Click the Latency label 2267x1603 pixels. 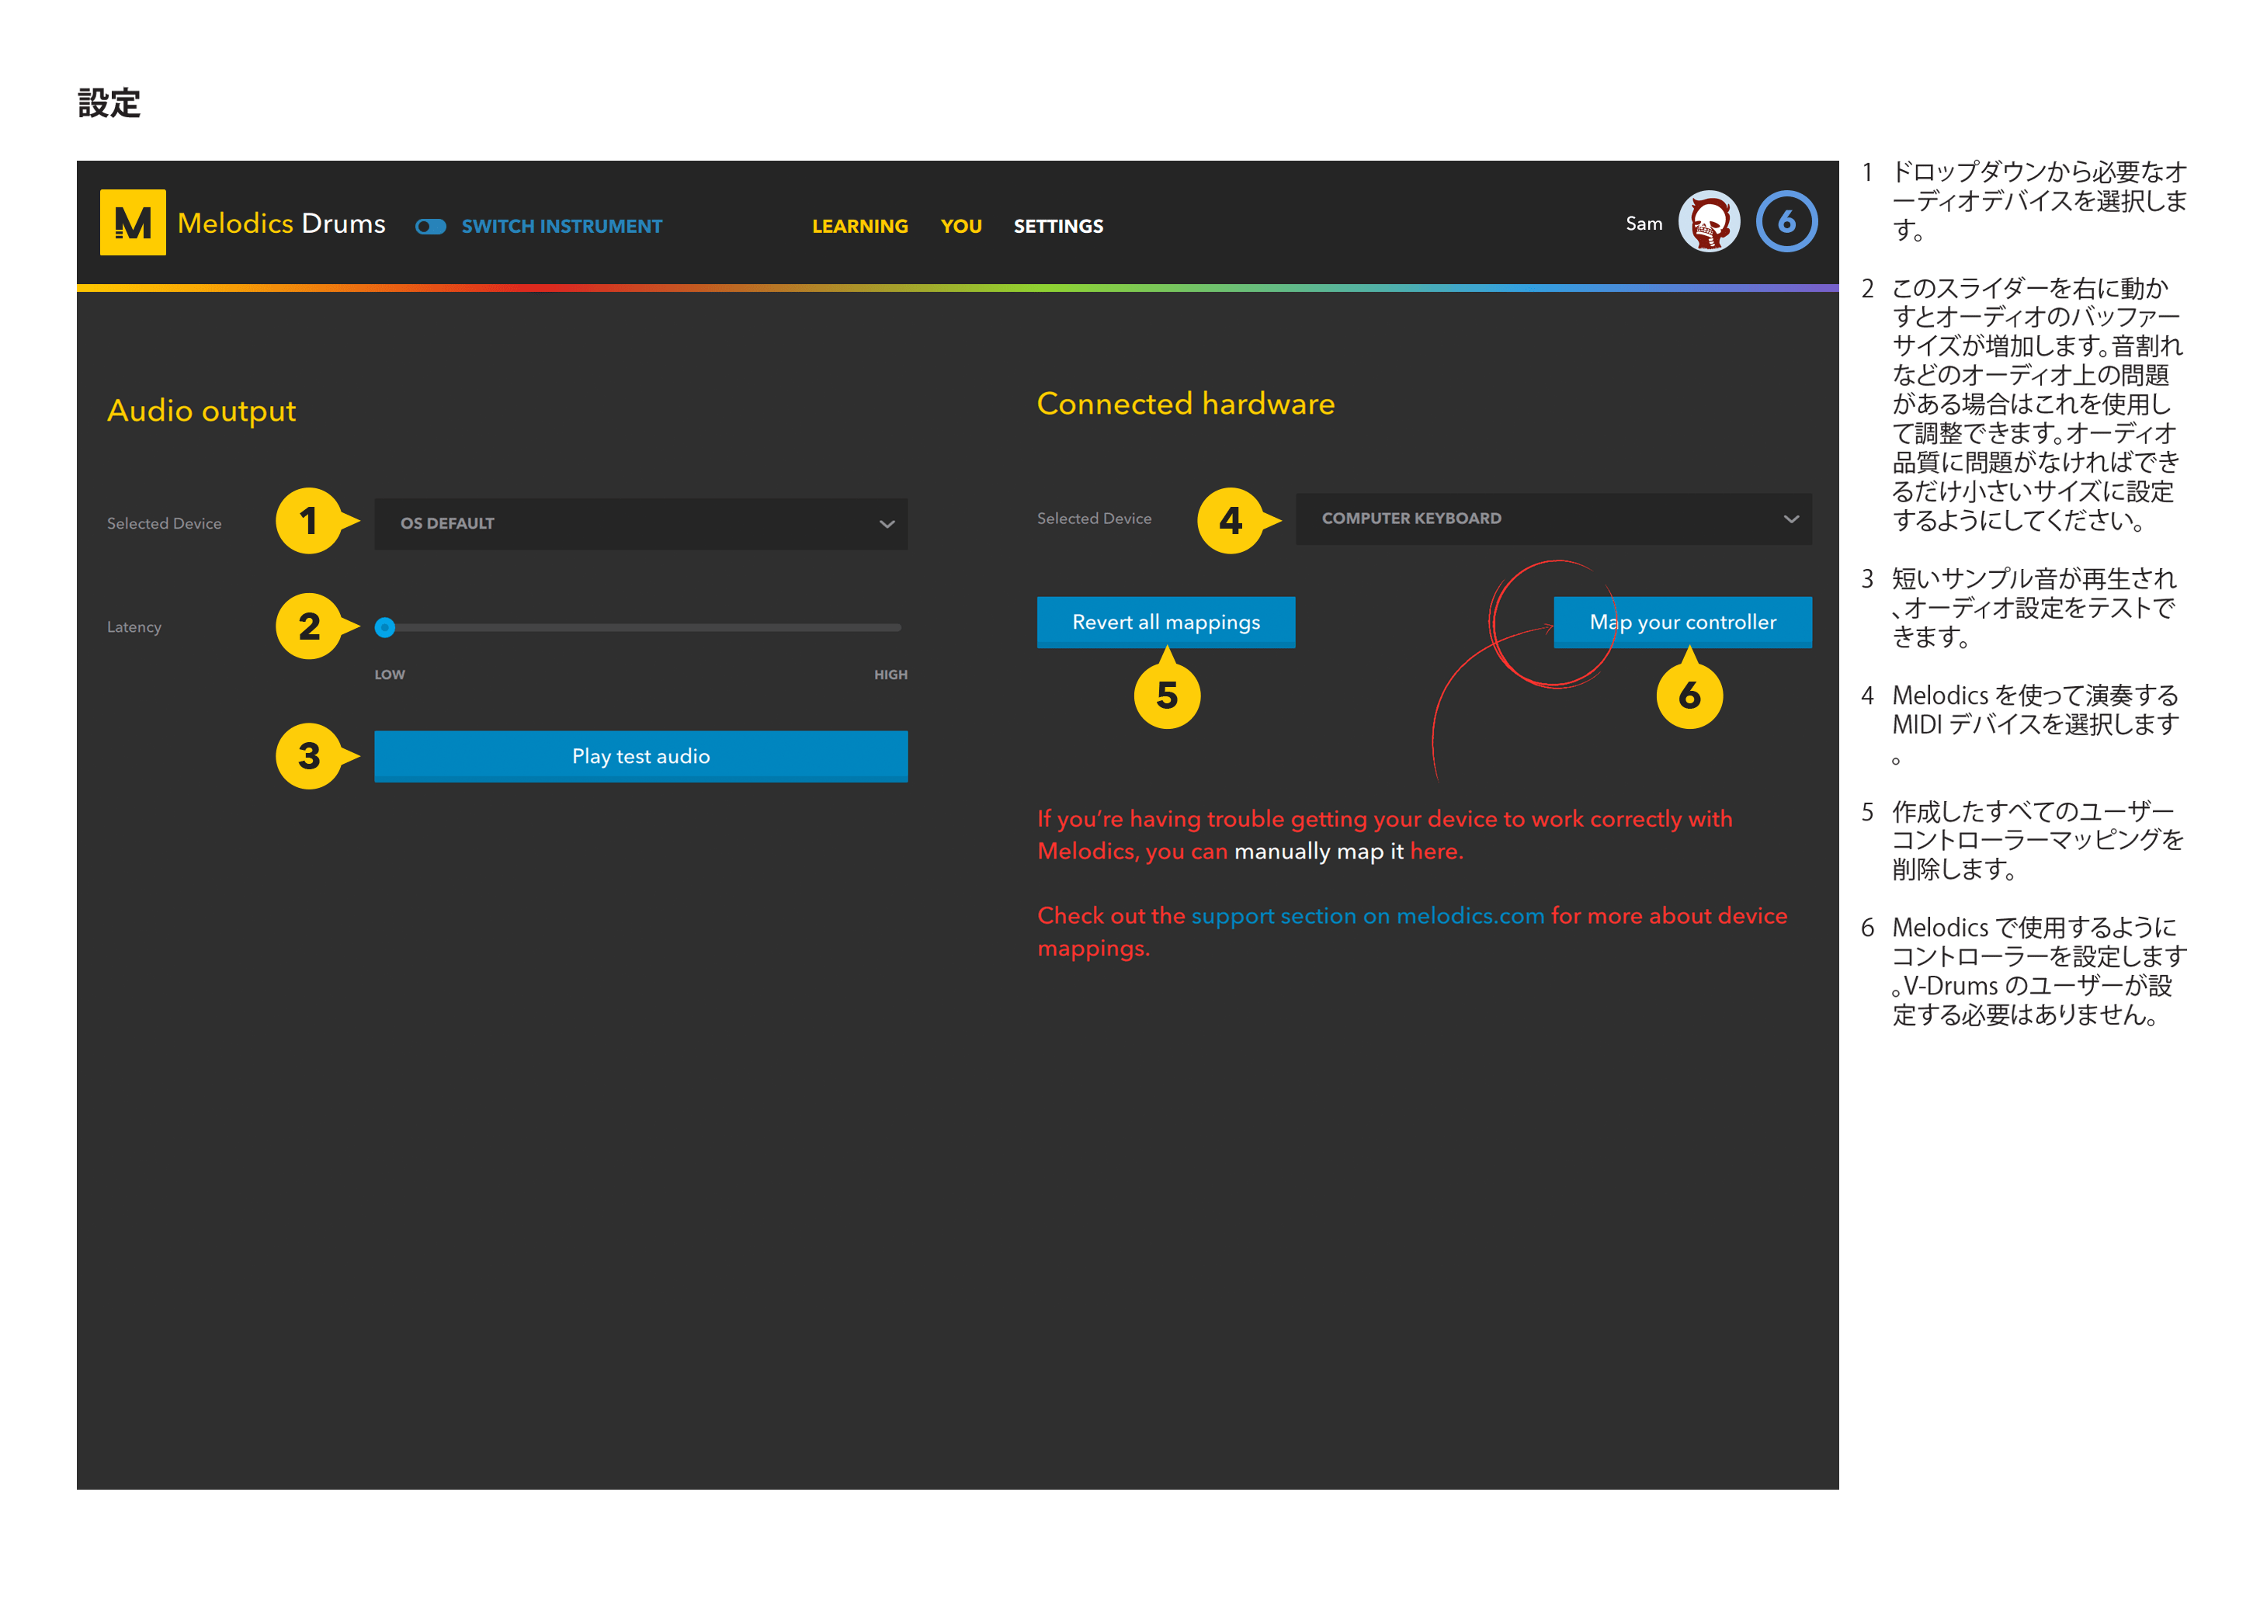pyautogui.click(x=134, y=626)
